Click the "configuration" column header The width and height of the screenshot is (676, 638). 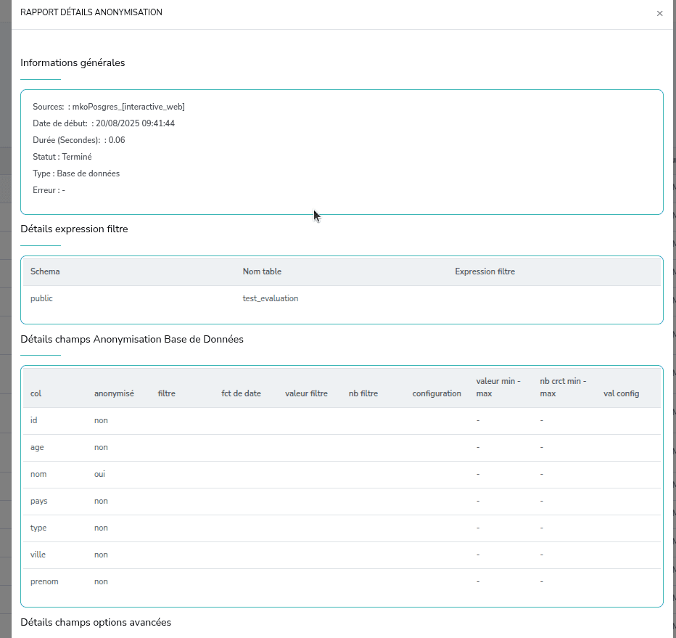pyautogui.click(x=437, y=393)
